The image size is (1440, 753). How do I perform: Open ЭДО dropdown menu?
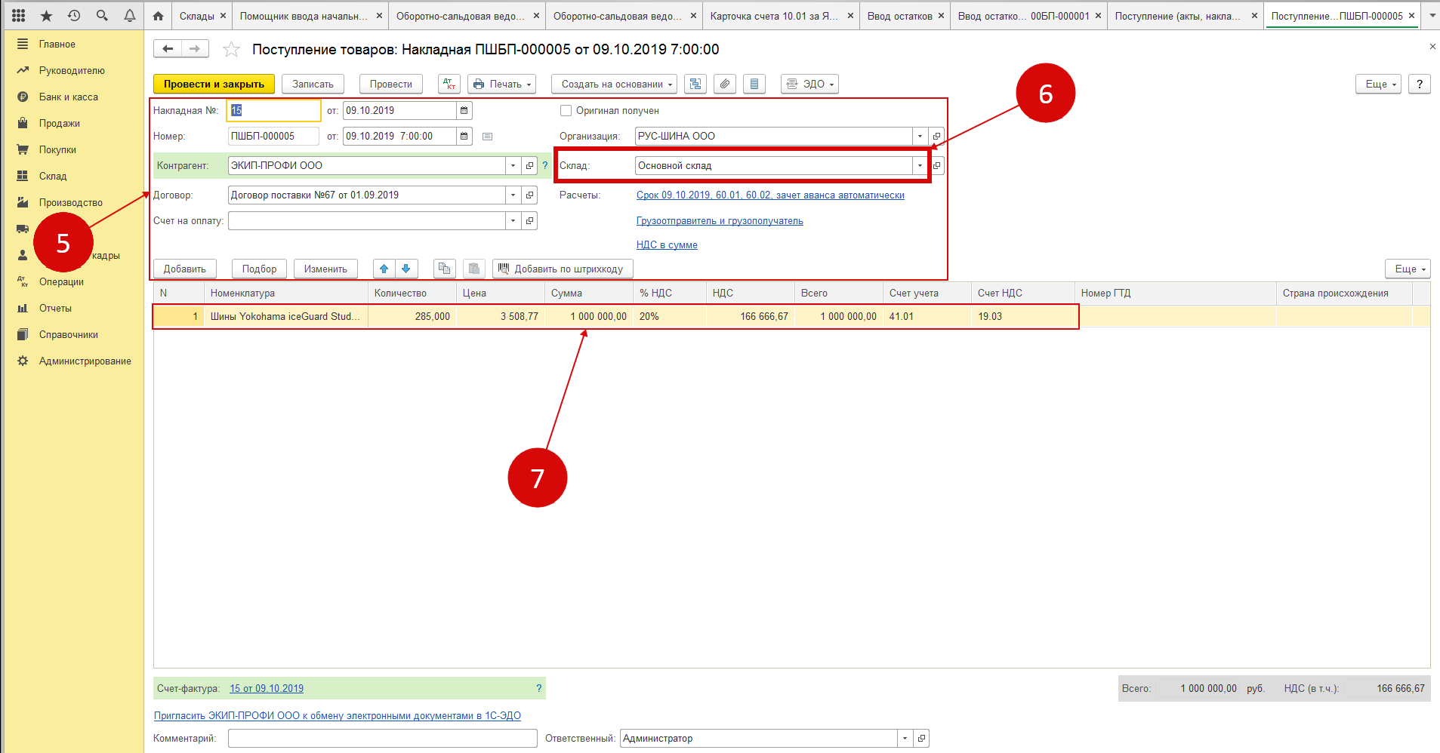tap(809, 84)
